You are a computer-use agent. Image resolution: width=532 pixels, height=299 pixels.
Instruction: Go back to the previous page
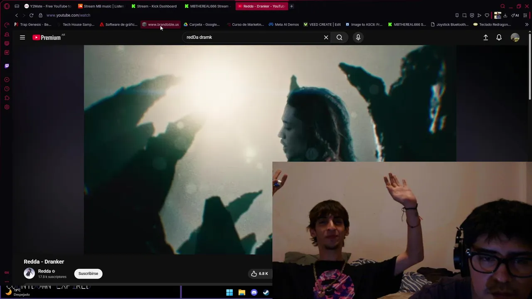[17, 15]
